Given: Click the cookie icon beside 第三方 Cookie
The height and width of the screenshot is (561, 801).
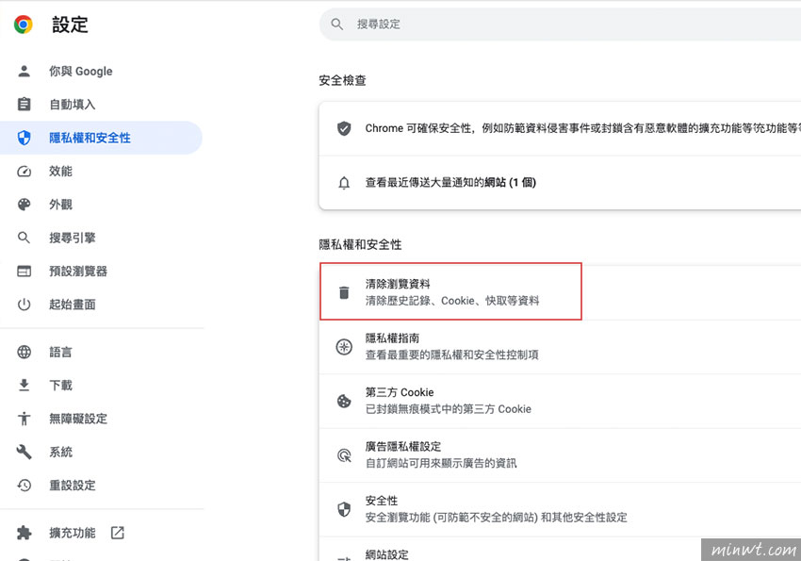Looking at the screenshot, I should [x=344, y=401].
